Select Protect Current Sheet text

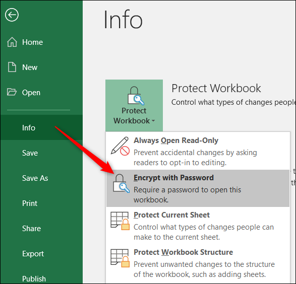[x=171, y=215]
